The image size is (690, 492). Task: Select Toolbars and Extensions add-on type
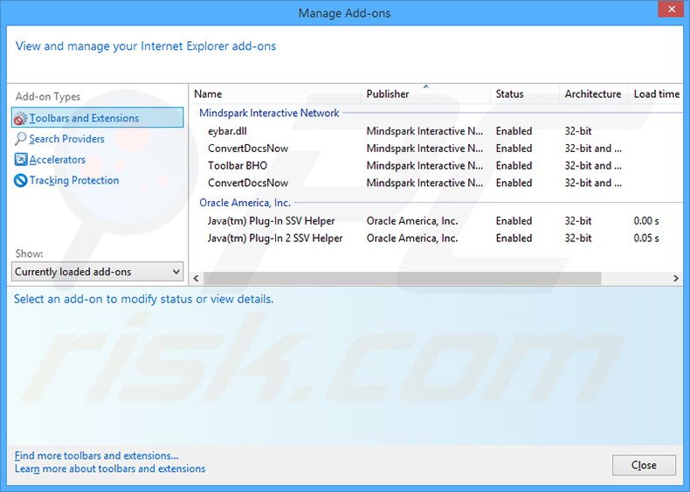(97, 118)
